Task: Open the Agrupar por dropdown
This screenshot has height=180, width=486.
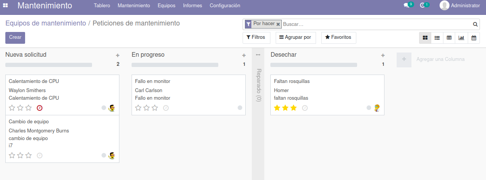Action: [x=296, y=38]
